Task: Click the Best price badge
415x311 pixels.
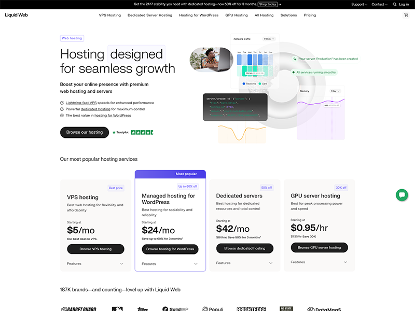Action: 116,188
